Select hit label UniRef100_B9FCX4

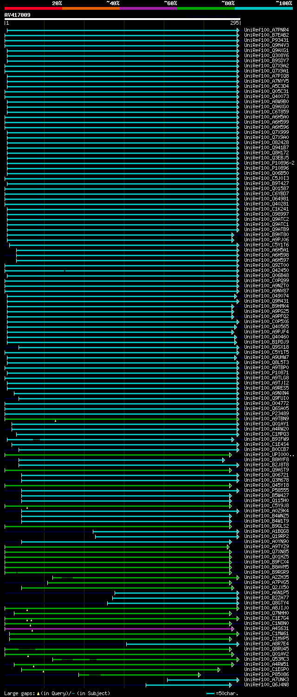coord(266,562)
